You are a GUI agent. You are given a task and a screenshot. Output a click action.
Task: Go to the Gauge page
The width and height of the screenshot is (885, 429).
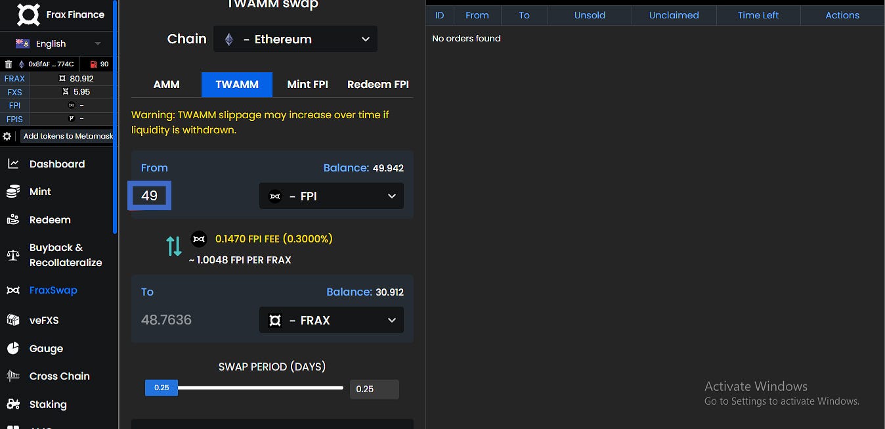46,349
